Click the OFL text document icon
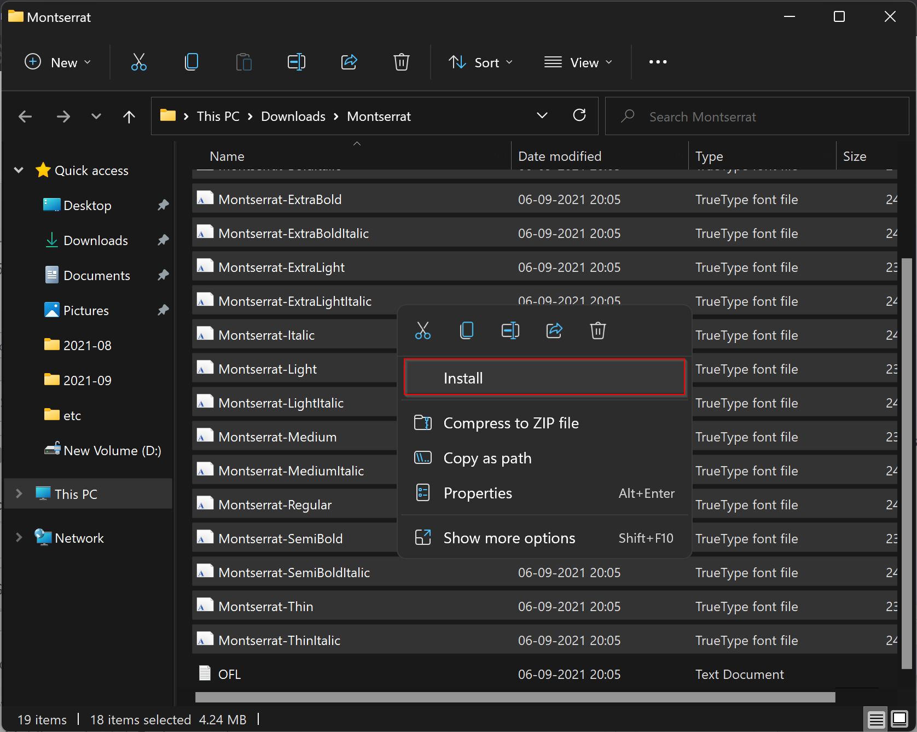The height and width of the screenshot is (732, 917). coord(205,673)
